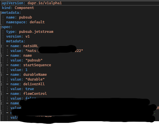Click the startSequence name value
159x124 pixels.
[37, 65]
